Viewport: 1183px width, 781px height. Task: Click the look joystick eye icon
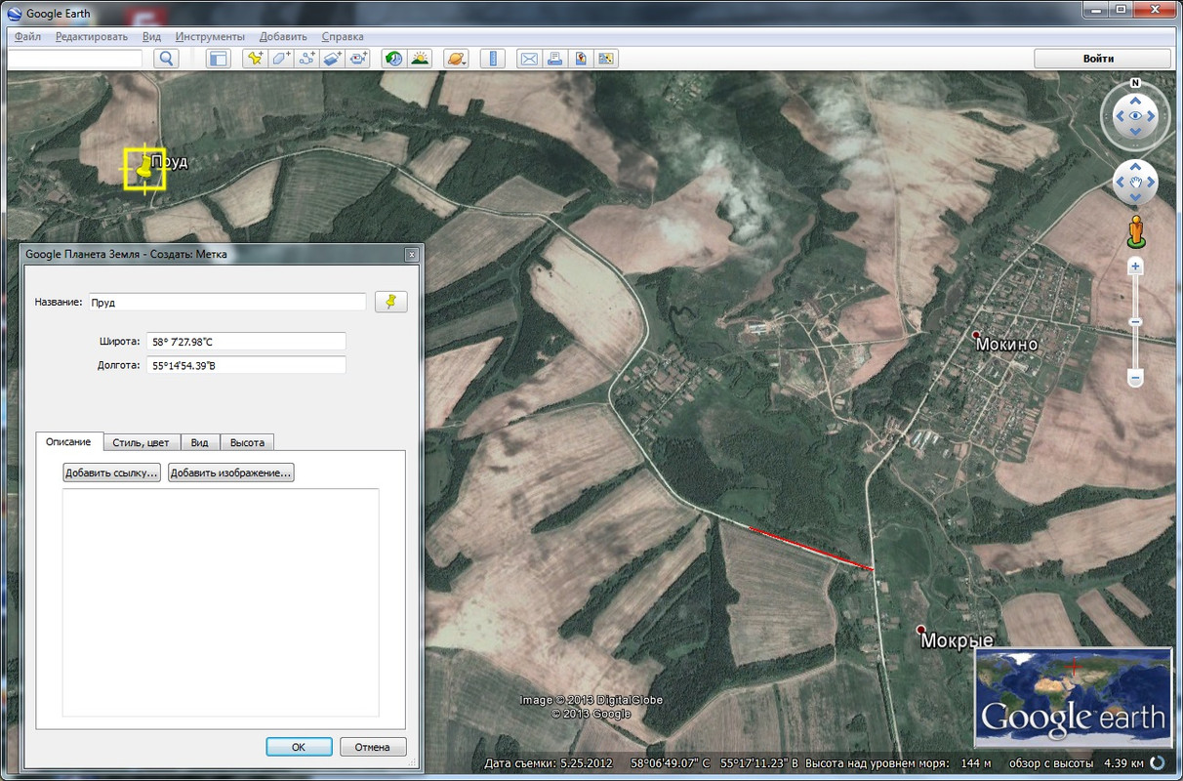pos(1135,116)
